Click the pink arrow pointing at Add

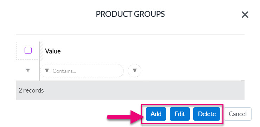click(124, 117)
